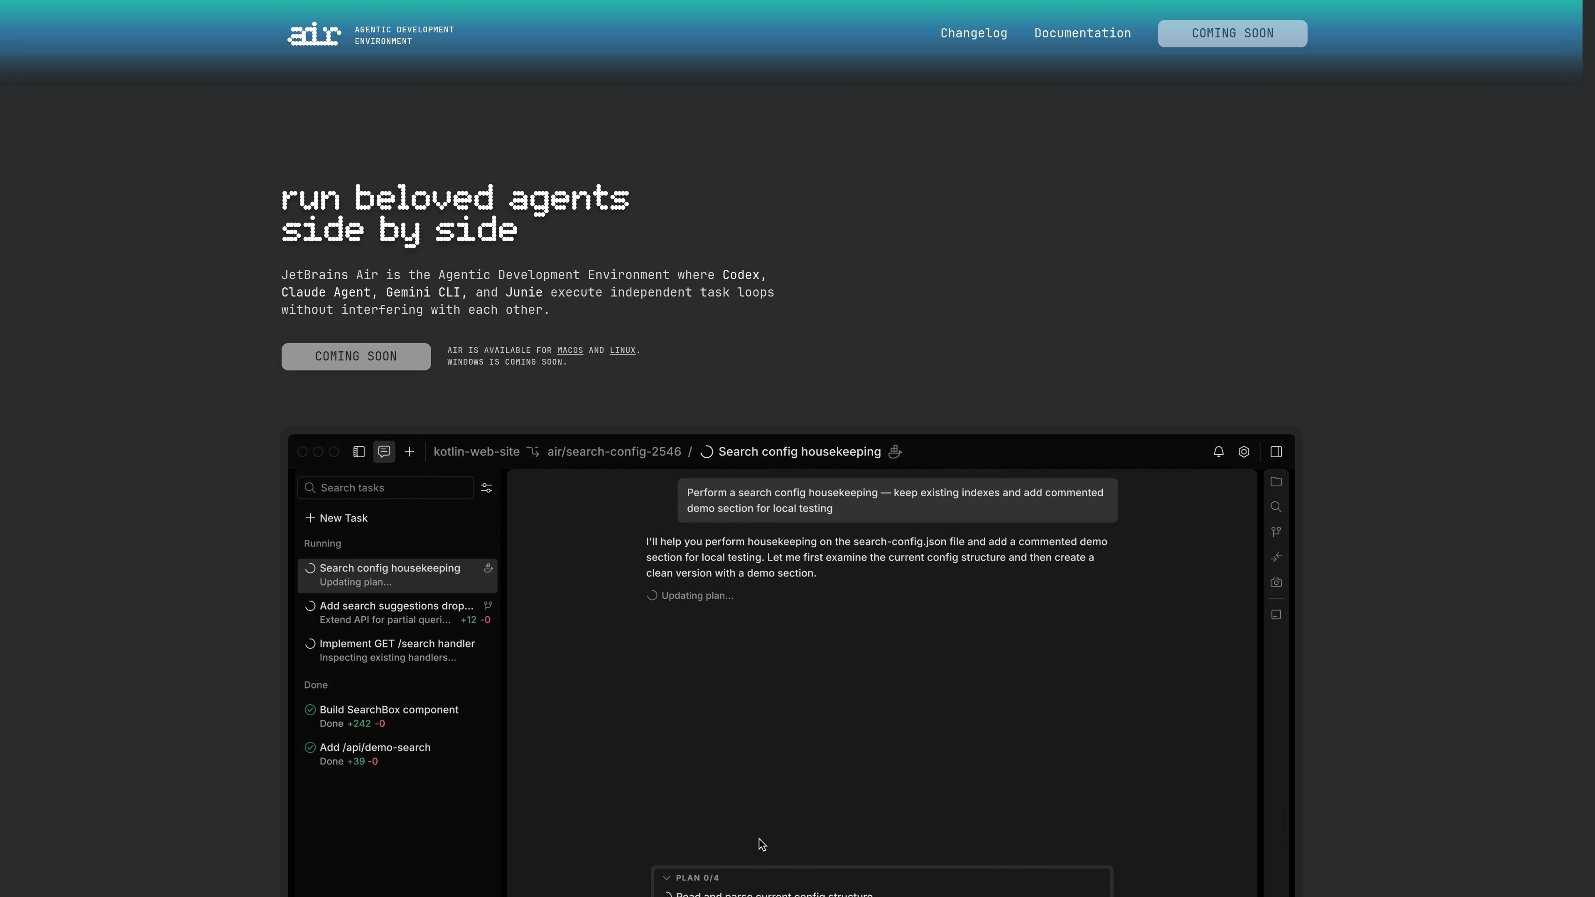Open settings via the hexagon gear icon

click(1244, 452)
